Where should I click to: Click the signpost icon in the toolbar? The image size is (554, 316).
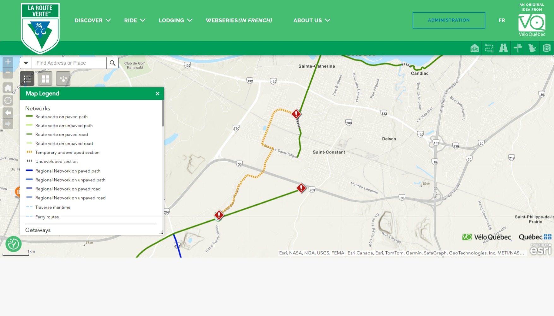518,48
